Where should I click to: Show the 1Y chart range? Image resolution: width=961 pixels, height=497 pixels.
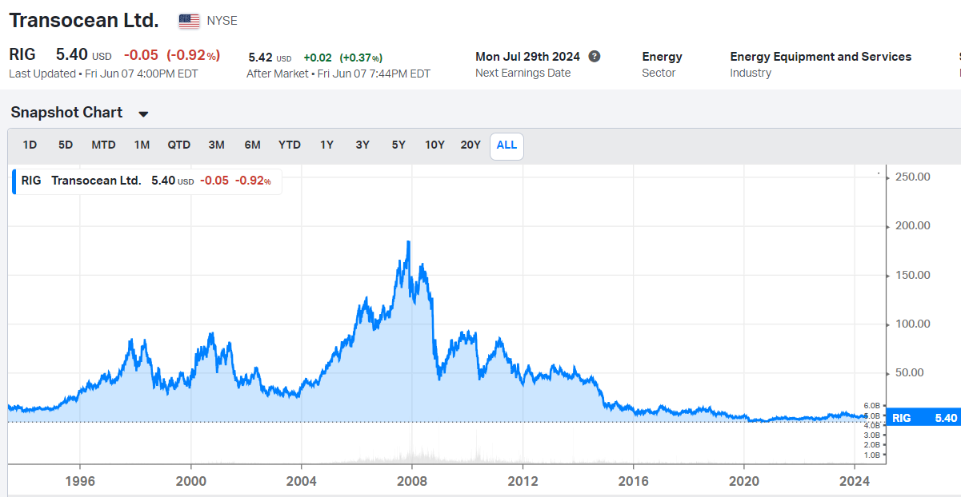pyautogui.click(x=326, y=145)
